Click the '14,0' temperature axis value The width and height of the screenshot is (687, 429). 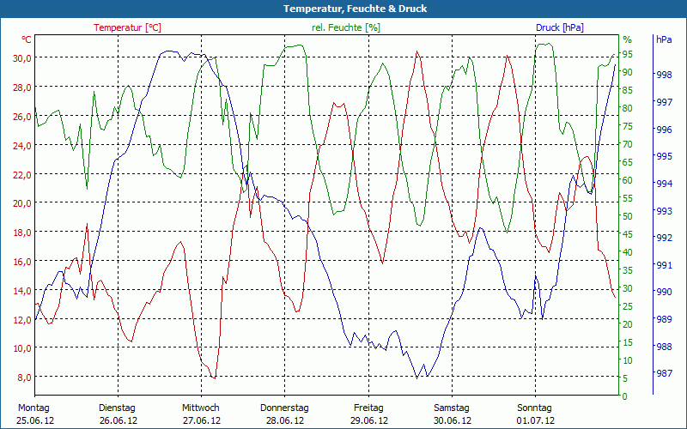(22, 291)
